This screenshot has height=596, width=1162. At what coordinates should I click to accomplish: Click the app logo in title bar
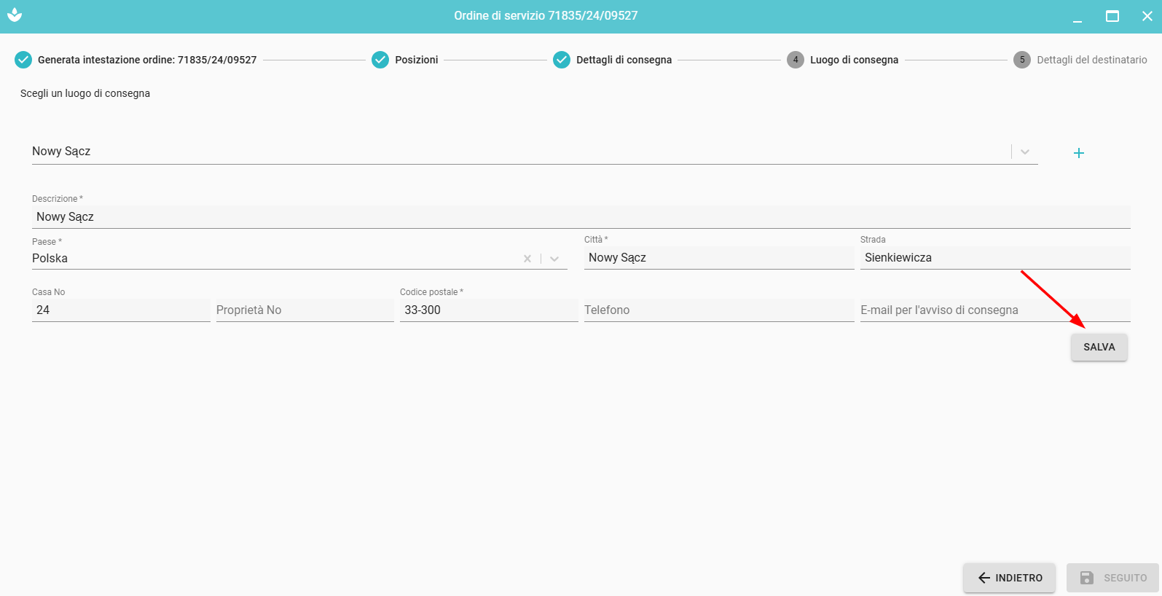point(15,15)
